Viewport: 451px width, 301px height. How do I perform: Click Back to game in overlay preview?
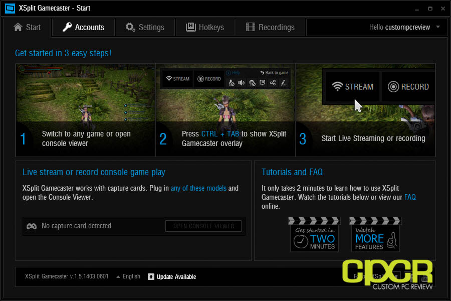pyautogui.click(x=274, y=73)
